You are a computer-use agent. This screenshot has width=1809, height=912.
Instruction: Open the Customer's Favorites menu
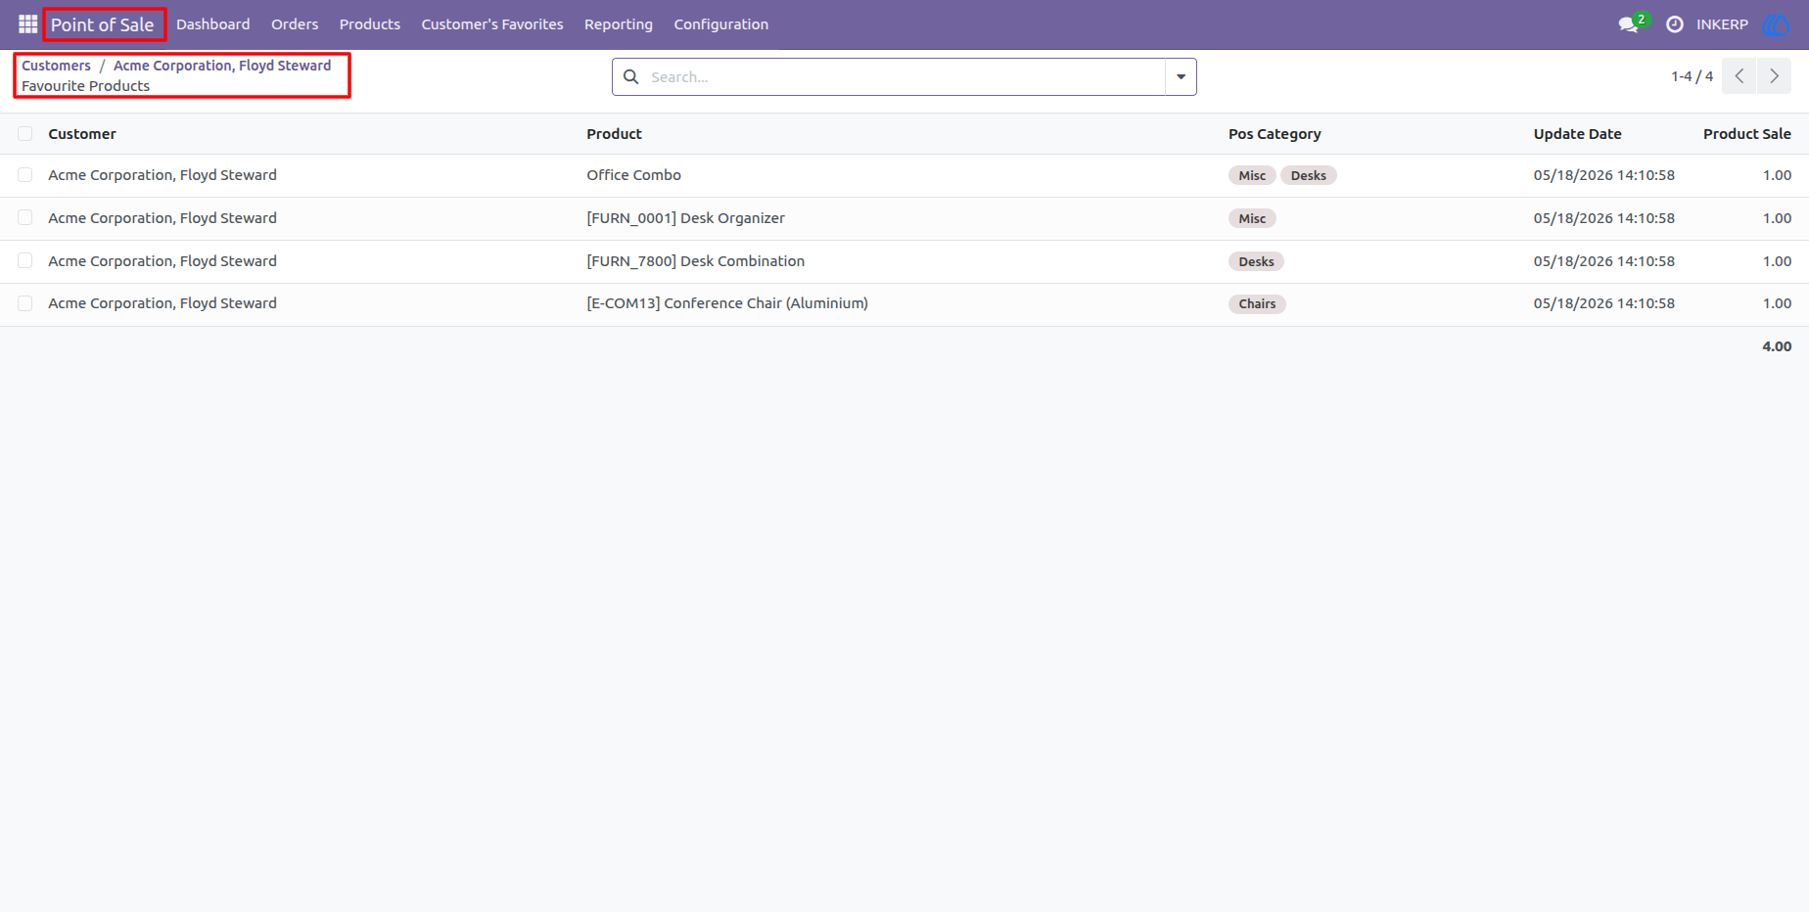(x=492, y=24)
